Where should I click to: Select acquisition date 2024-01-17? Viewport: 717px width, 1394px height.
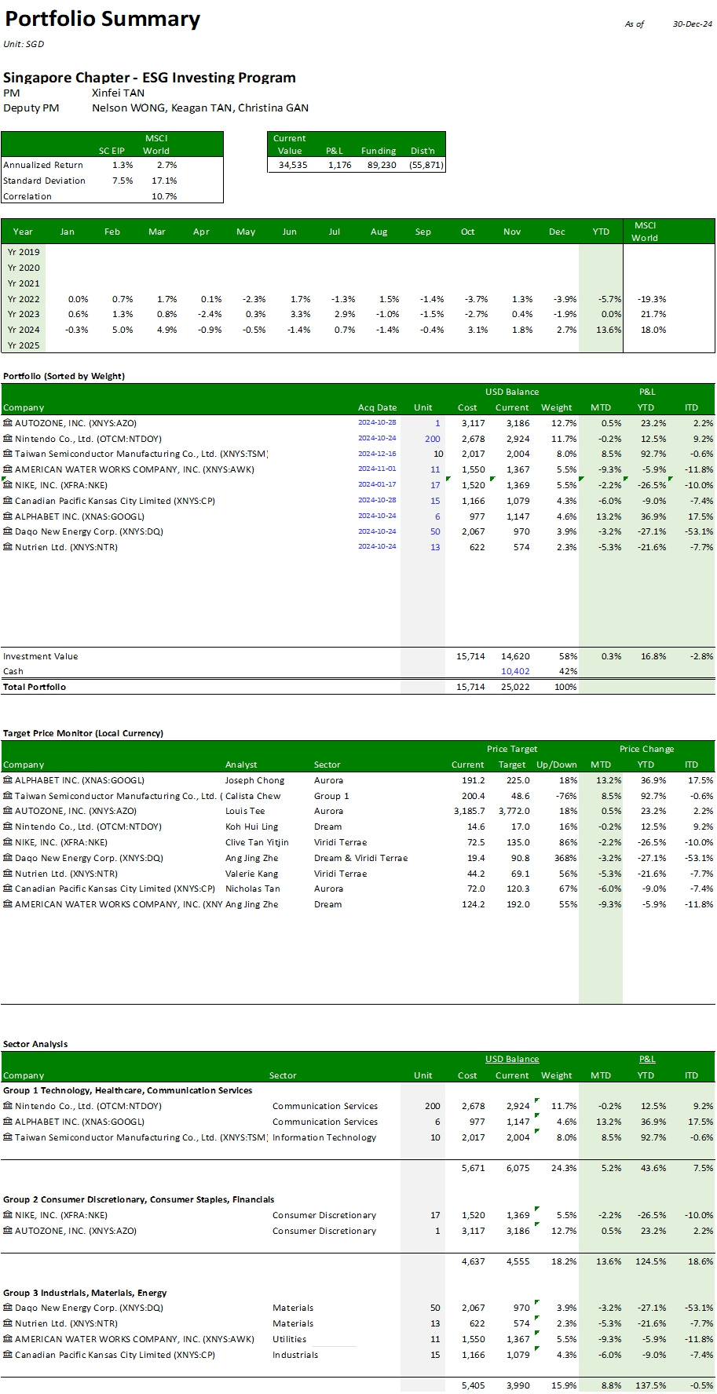[377, 485]
